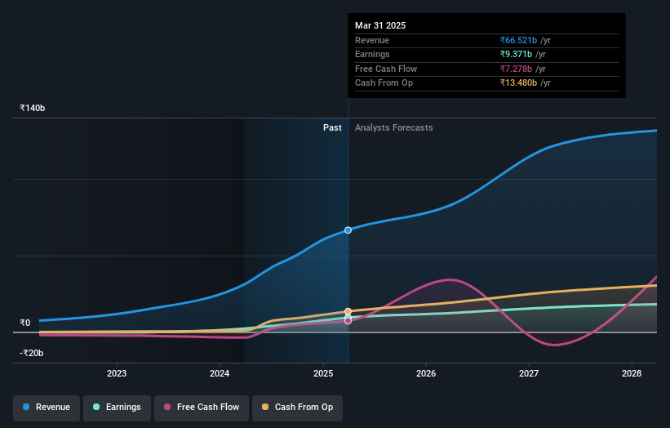Viewport: 670px width, 428px height.
Task: Click the 2023 x-axis label
Action: coord(117,374)
